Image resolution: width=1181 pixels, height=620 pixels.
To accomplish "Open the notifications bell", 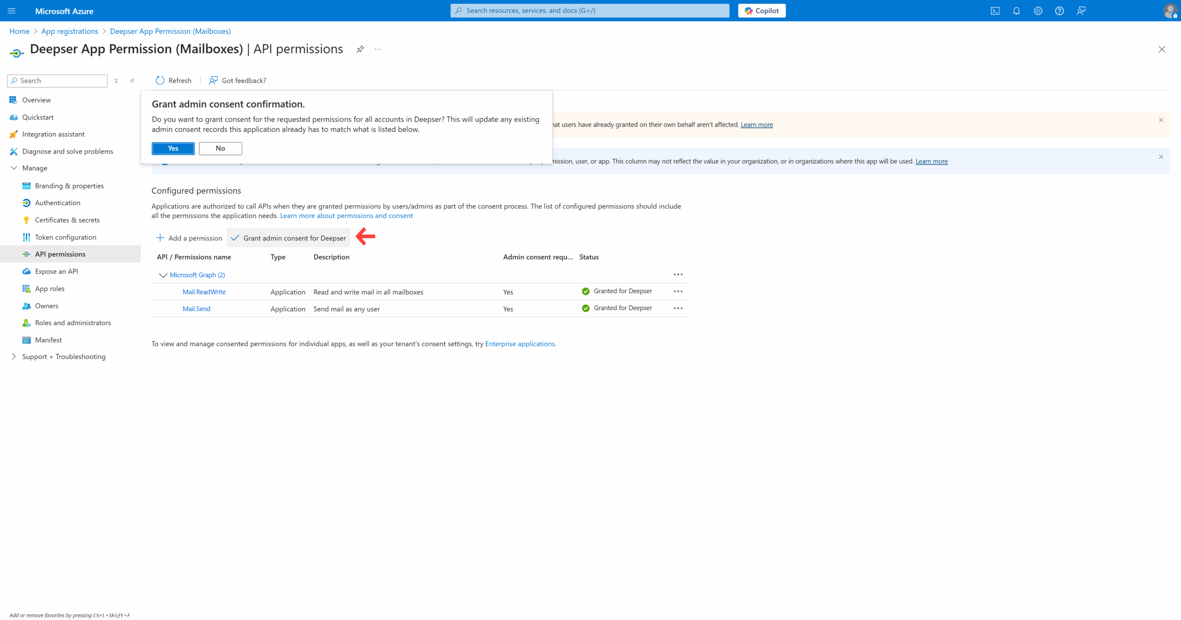I will pyautogui.click(x=1016, y=11).
